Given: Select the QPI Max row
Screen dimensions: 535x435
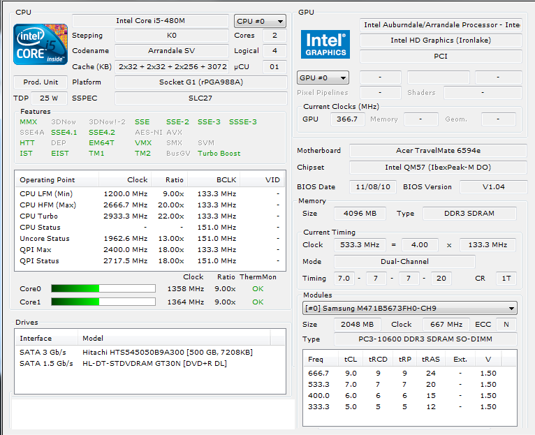Looking at the screenshot, I should click(149, 250).
